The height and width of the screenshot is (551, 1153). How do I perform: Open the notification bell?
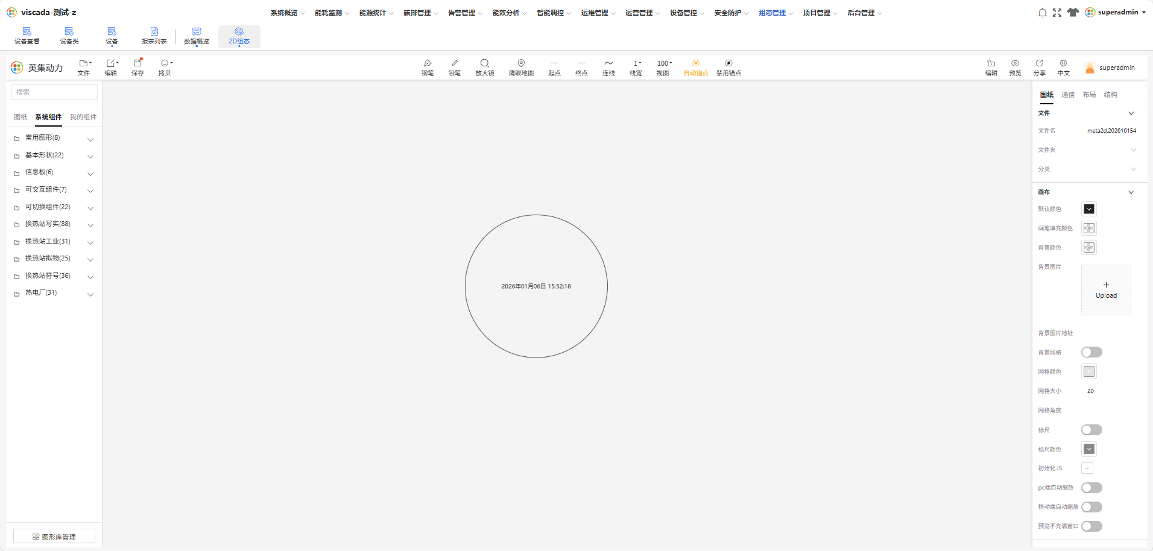tap(1042, 13)
